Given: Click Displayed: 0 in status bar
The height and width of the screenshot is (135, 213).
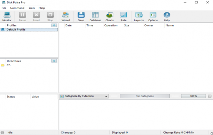Looking at the screenshot, I should (120, 133).
